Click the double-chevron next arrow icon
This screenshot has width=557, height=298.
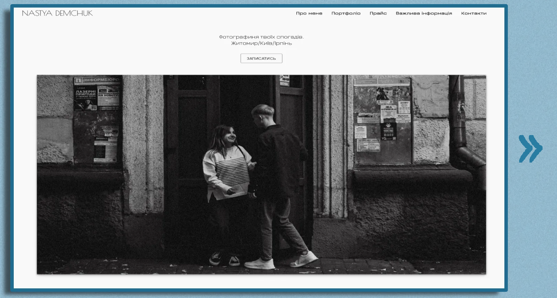(530, 148)
